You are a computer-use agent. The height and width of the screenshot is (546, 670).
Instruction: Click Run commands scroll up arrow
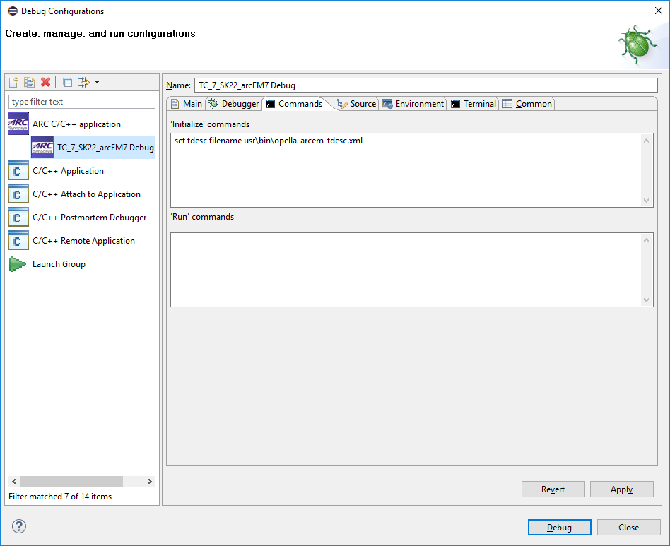click(x=647, y=240)
